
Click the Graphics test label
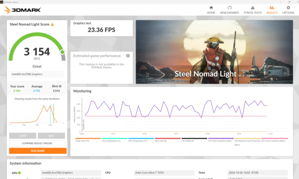82,23
